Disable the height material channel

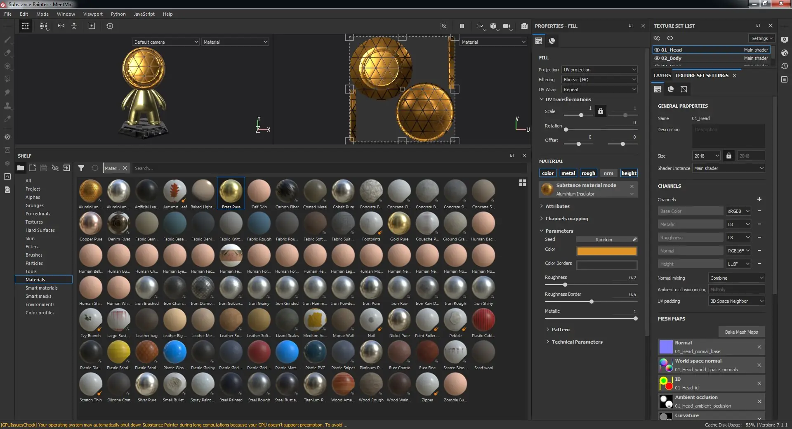click(629, 173)
